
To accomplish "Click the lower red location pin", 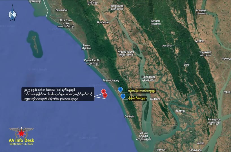I will click(105, 96).
